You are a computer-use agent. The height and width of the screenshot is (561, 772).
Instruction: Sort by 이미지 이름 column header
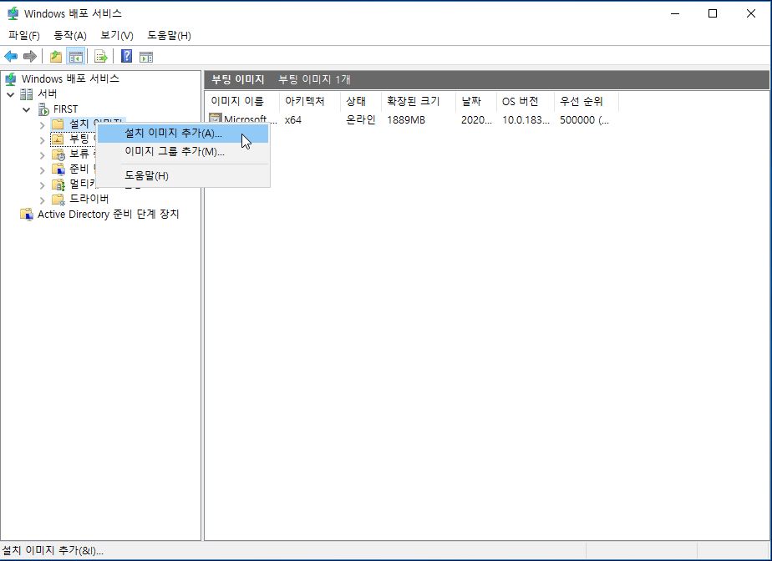coord(242,101)
